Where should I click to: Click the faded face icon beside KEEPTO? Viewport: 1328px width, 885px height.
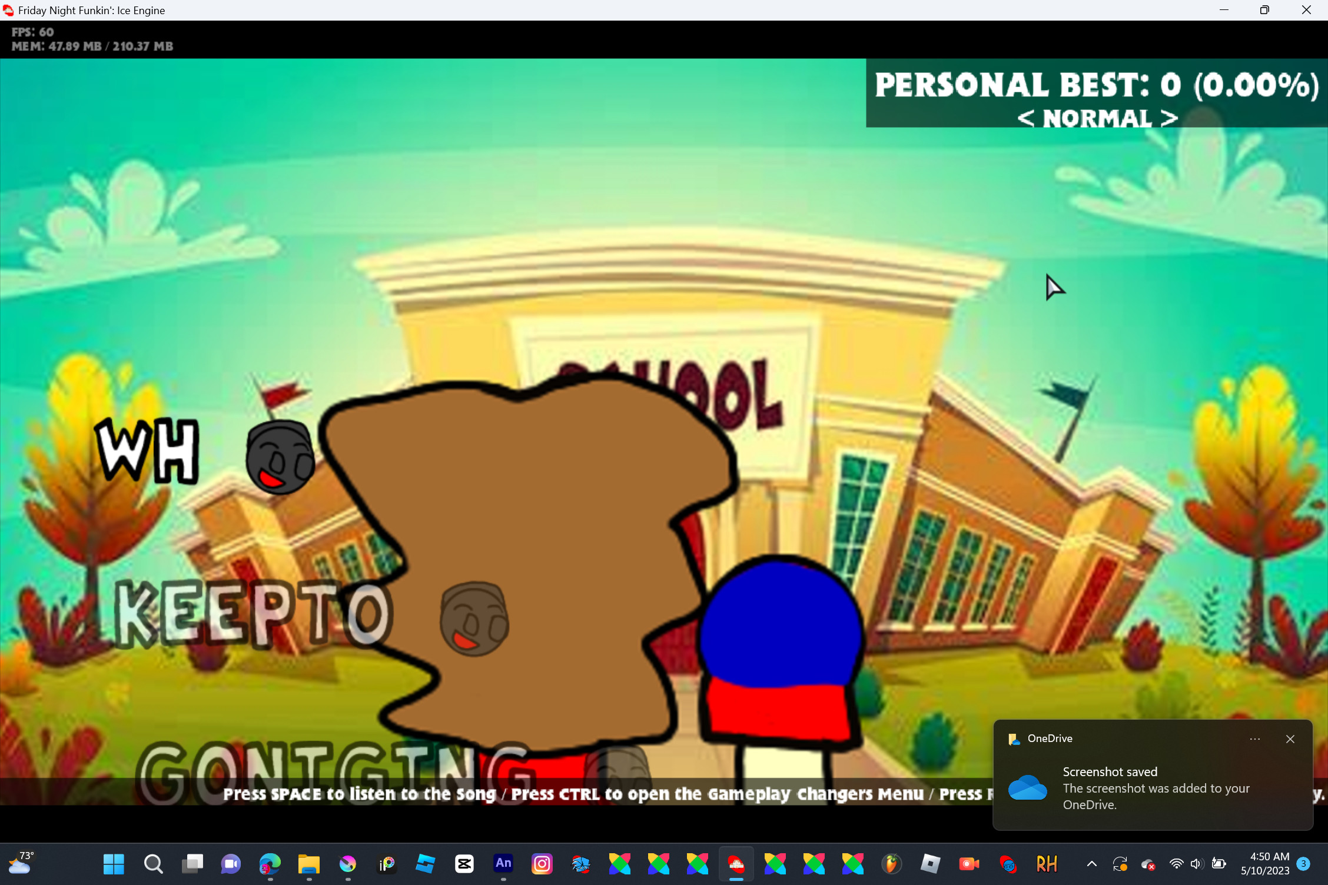[474, 618]
